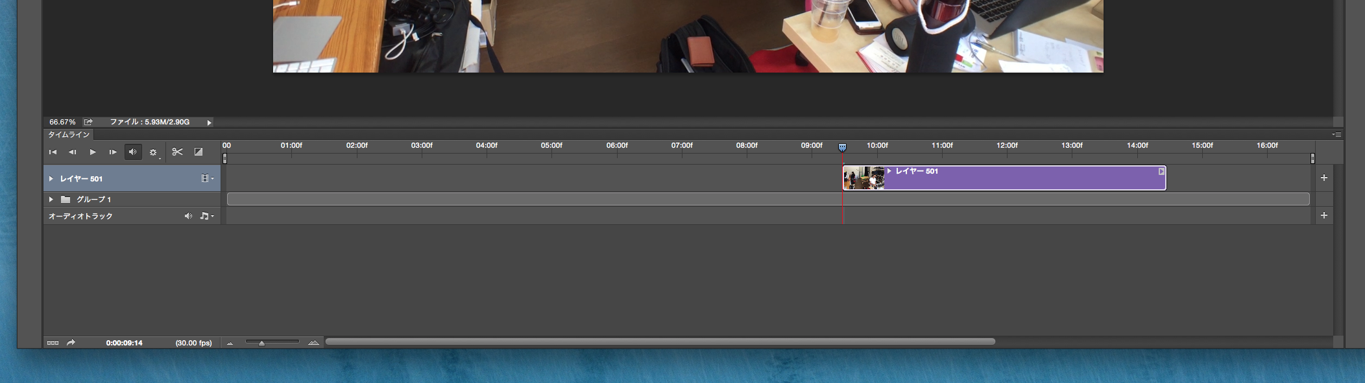The height and width of the screenshot is (383, 1365).
Task: Split clip at playhead with scissors
Action: (177, 152)
